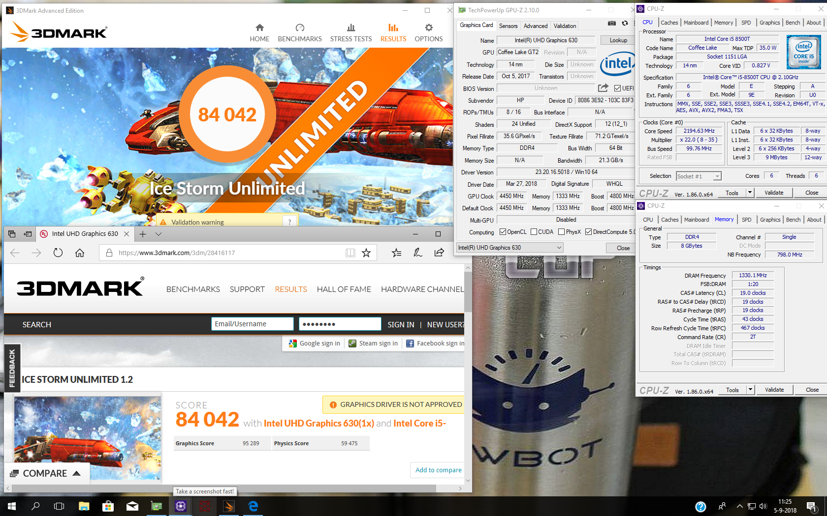
Task: Open the Edge tab list chevron
Action: point(159,234)
